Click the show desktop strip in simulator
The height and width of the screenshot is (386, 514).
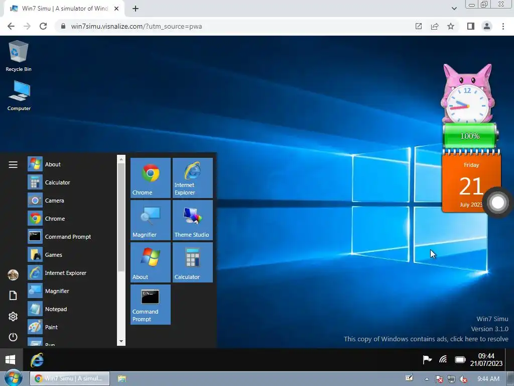[510, 360]
